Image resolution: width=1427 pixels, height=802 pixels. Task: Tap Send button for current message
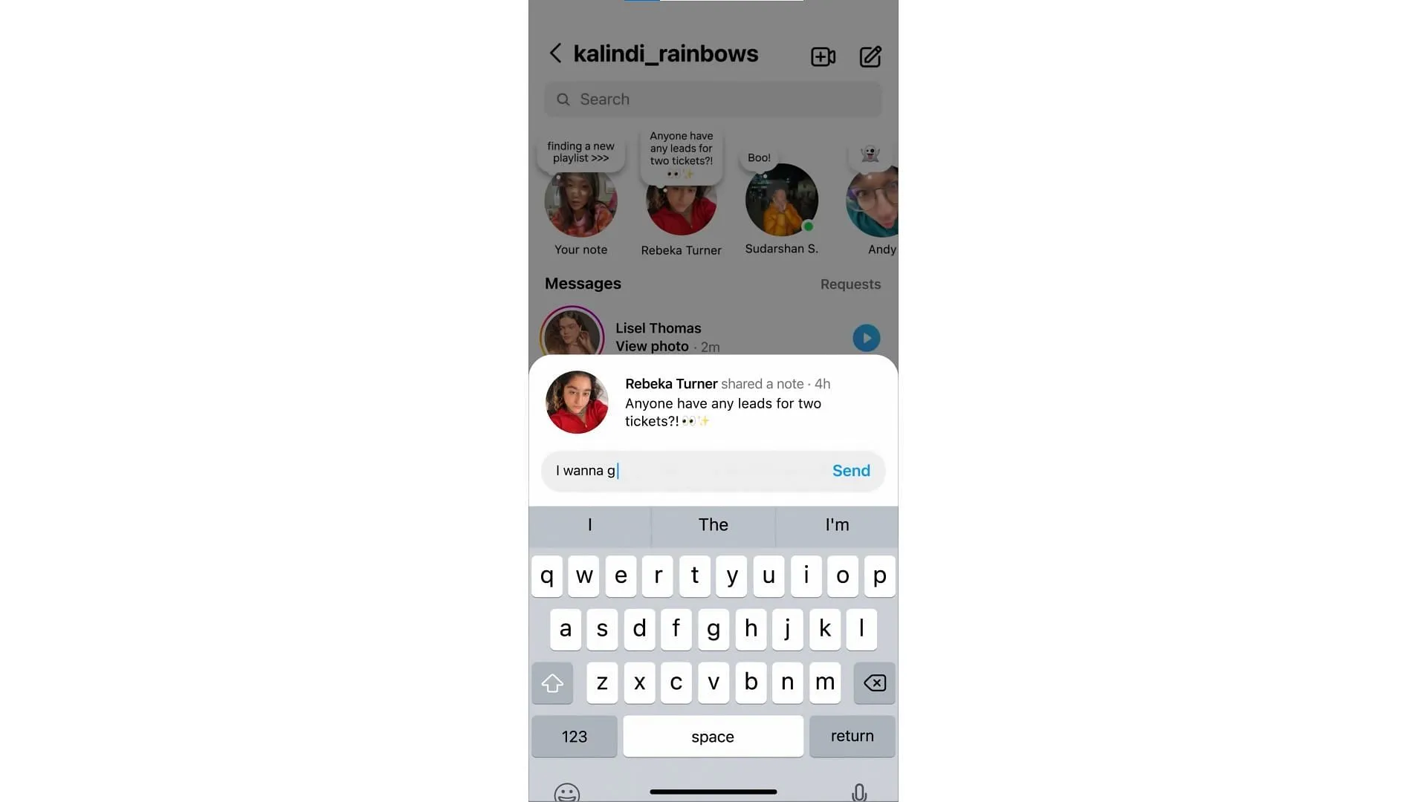pyautogui.click(x=851, y=470)
